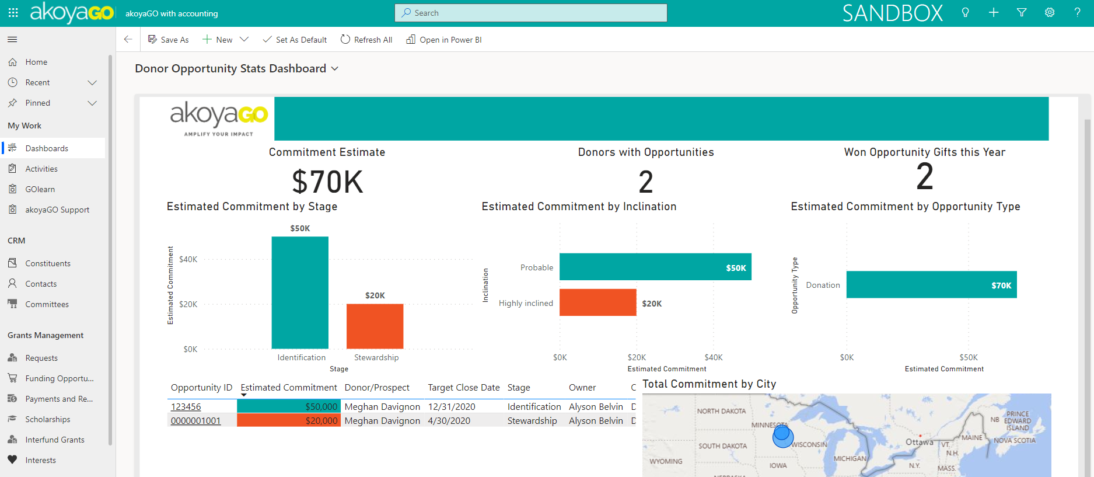
Task: Open opportunity 123456 link
Action: click(186, 407)
